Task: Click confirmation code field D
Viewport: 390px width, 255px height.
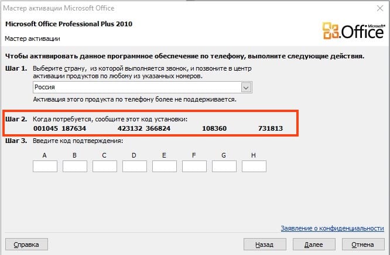Action: click(x=135, y=166)
